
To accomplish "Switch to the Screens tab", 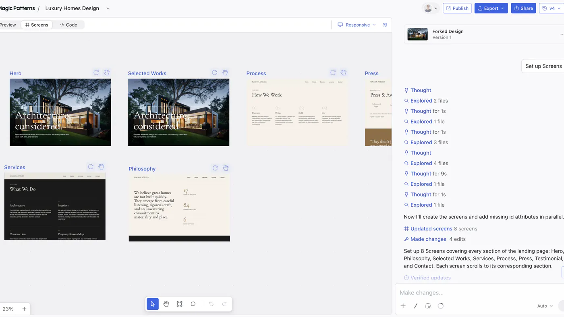I will coord(37,25).
